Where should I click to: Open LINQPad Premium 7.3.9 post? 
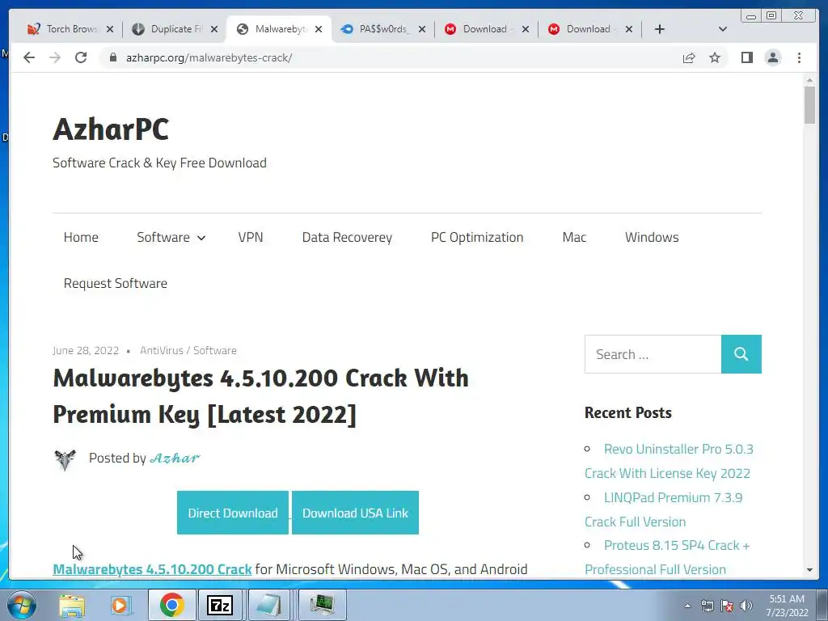pyautogui.click(x=664, y=509)
